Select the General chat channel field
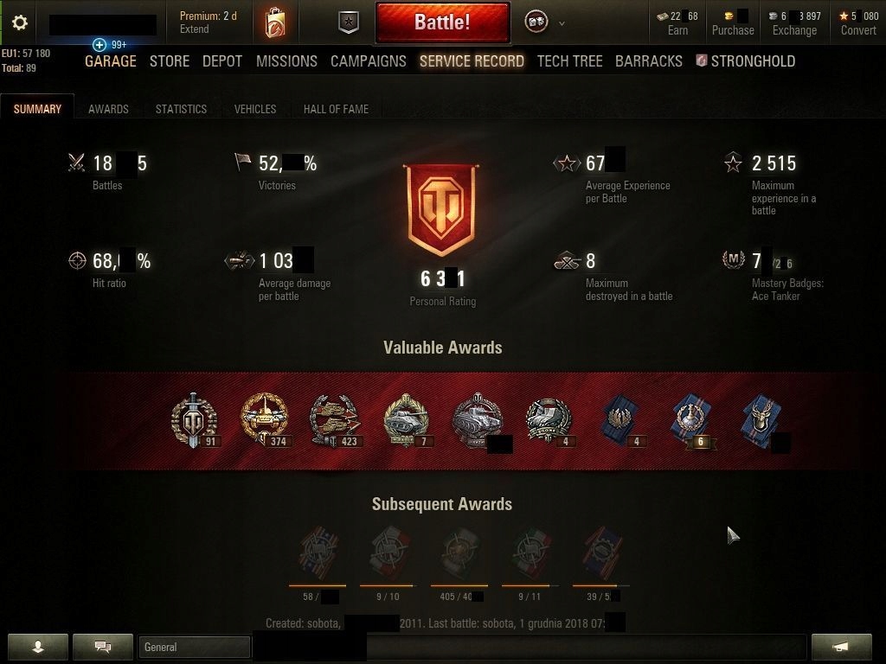Viewport: 886px width, 664px height. 195,647
